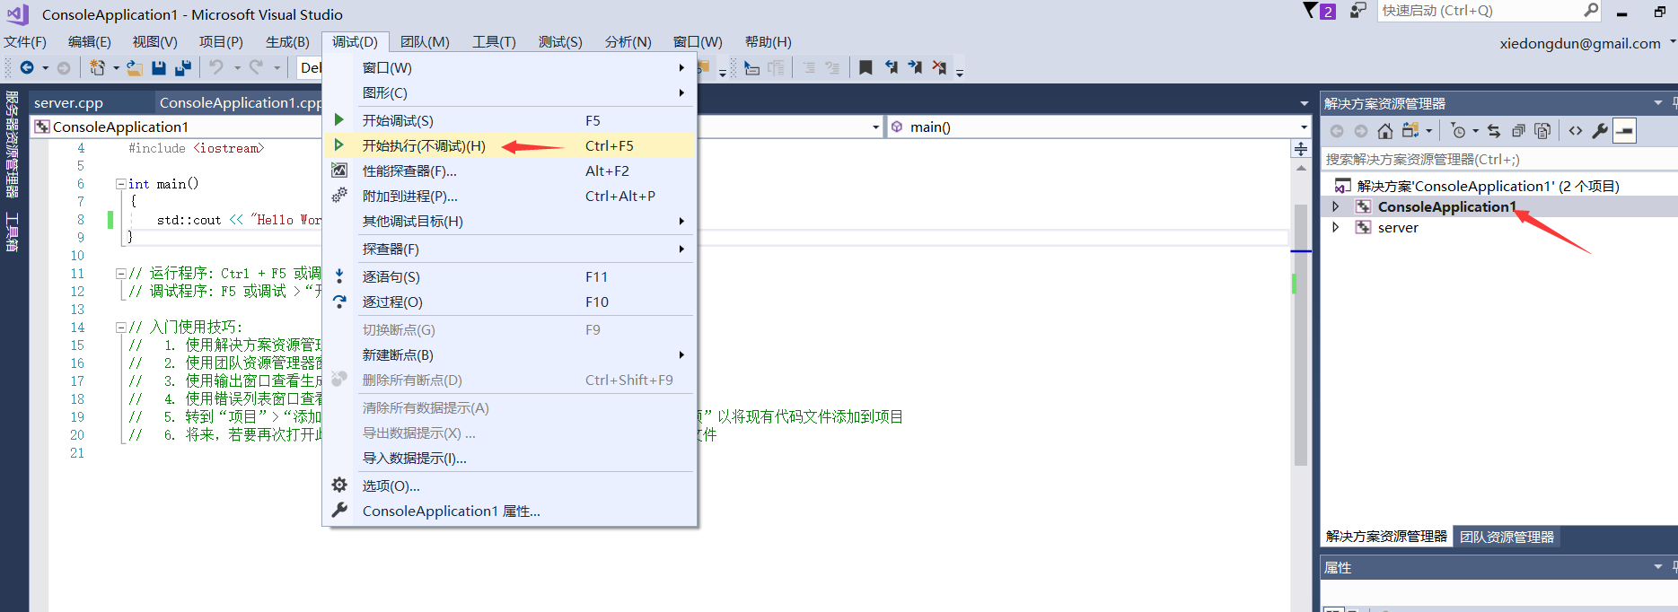Open ConsoleApplication1 属性 menu entry
Screen dimensions: 1678x612
tap(509, 511)
